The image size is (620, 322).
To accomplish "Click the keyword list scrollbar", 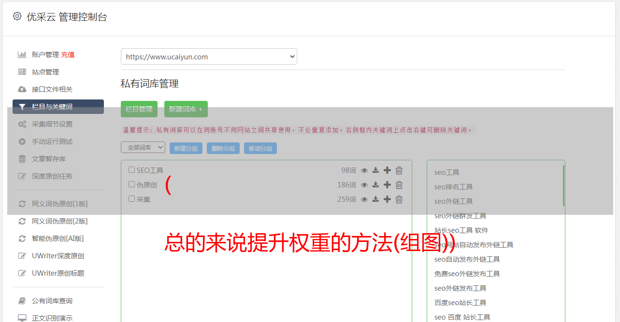I will [x=563, y=186].
